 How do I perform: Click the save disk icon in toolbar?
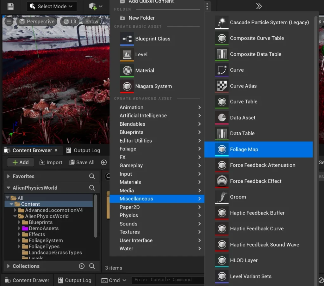tap(10, 6)
